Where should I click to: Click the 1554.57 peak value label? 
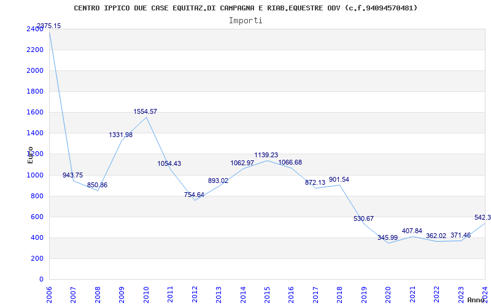coord(145,111)
